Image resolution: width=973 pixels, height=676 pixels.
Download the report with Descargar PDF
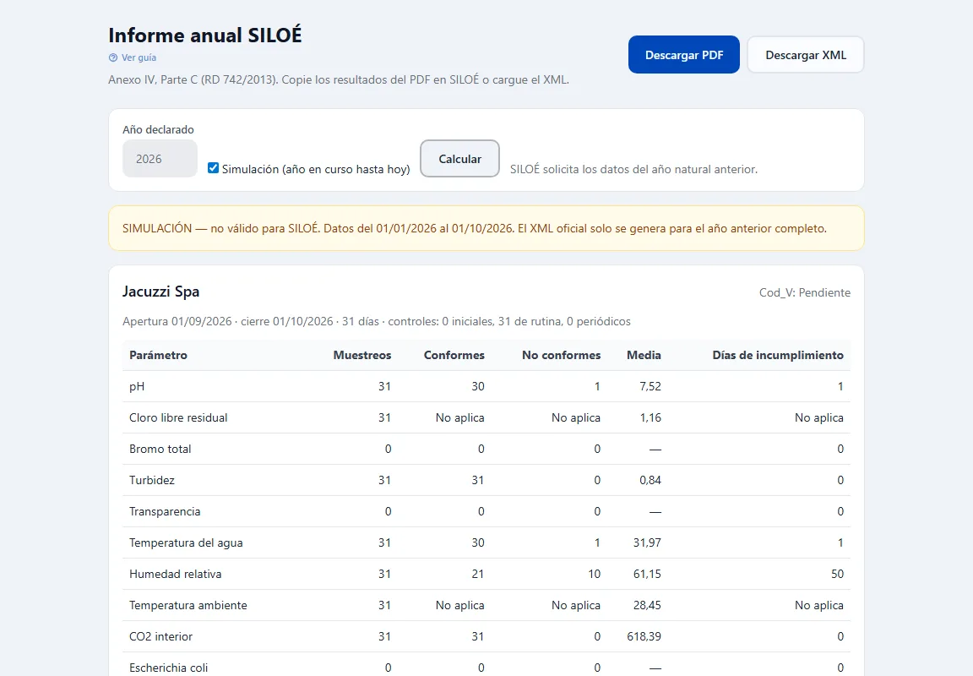[x=684, y=55]
